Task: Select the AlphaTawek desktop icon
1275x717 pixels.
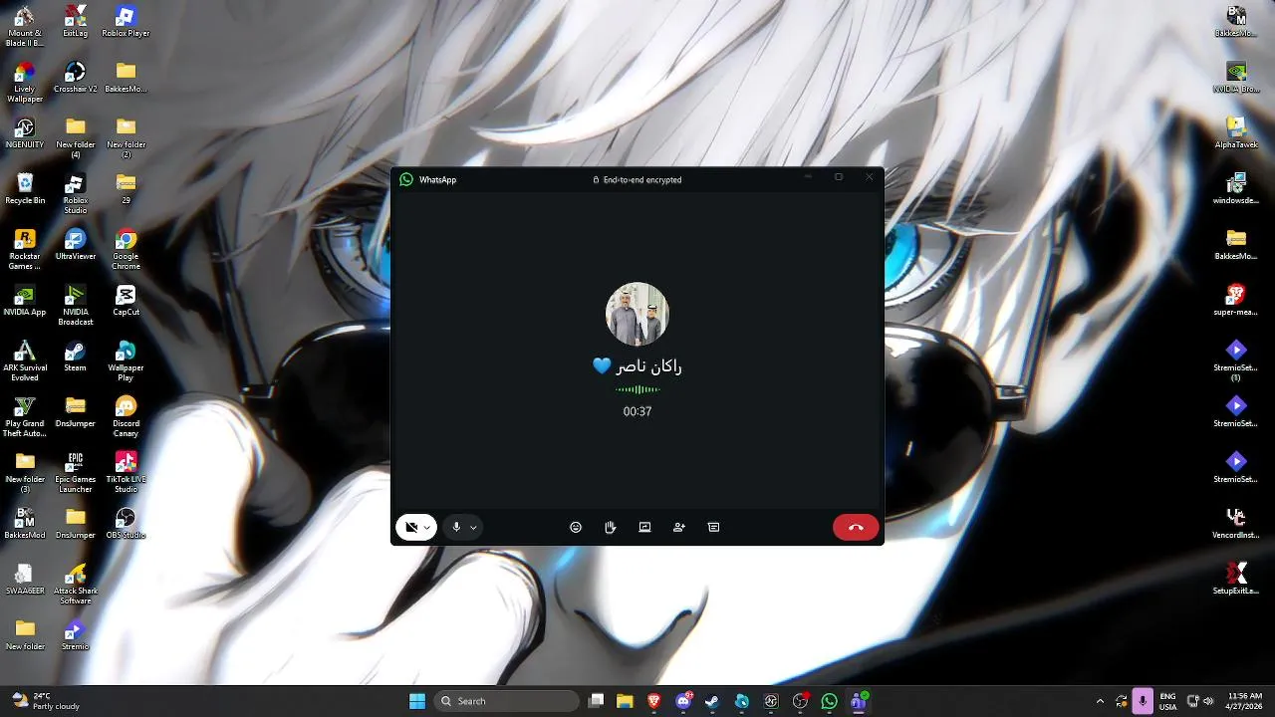Action: pos(1236,132)
